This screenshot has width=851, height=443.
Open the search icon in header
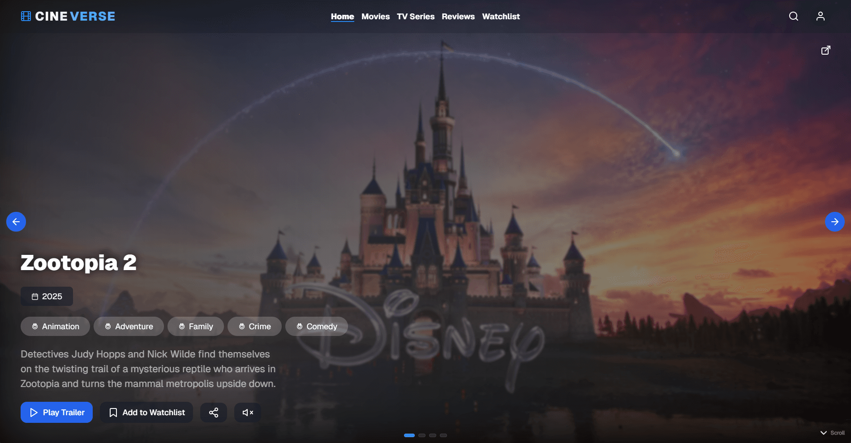[794, 16]
